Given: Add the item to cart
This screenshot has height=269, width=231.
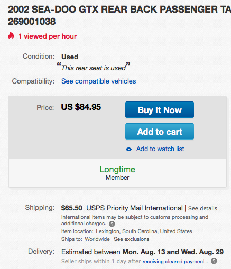Looking at the screenshot, I should (x=160, y=132).
